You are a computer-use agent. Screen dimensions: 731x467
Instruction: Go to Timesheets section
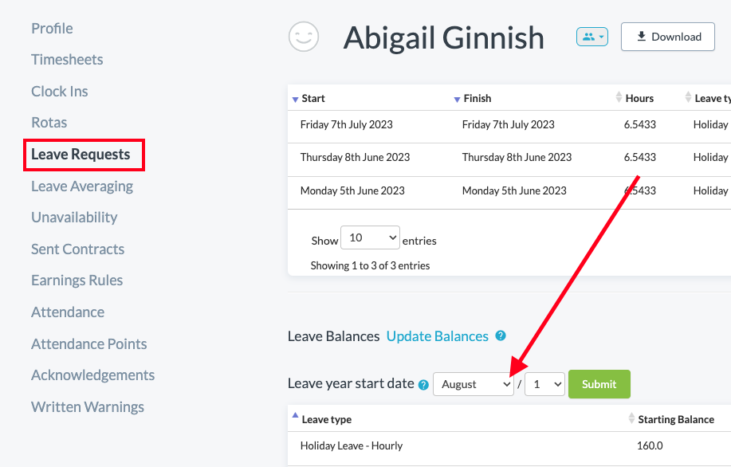pyautogui.click(x=67, y=60)
